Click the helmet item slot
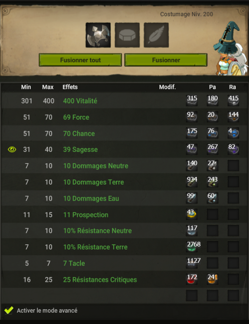 tap(98, 35)
